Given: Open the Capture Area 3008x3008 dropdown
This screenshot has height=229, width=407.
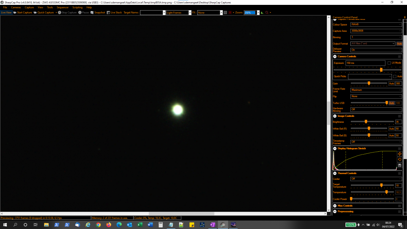Looking at the screenshot, I should tap(376, 31).
